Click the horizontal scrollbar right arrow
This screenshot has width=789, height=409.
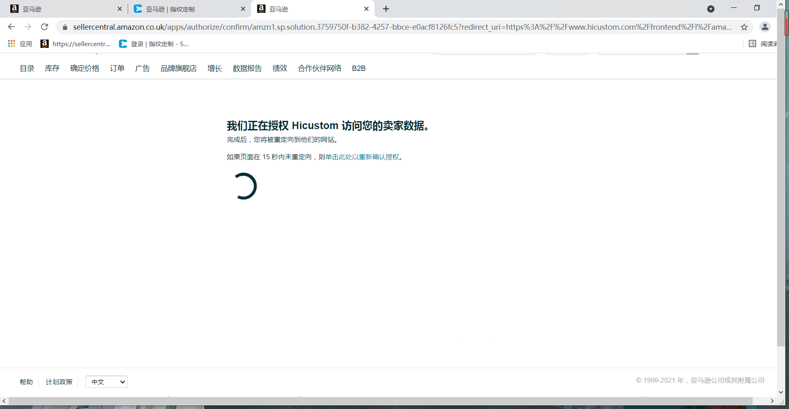(772, 401)
